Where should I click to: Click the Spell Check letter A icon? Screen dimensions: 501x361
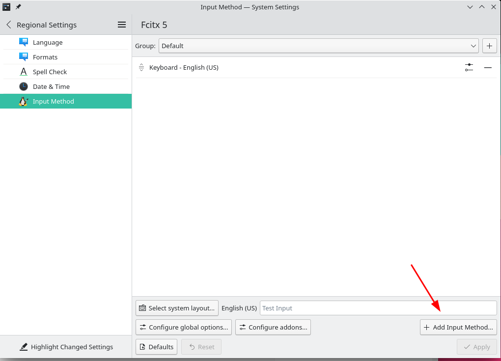coord(24,72)
